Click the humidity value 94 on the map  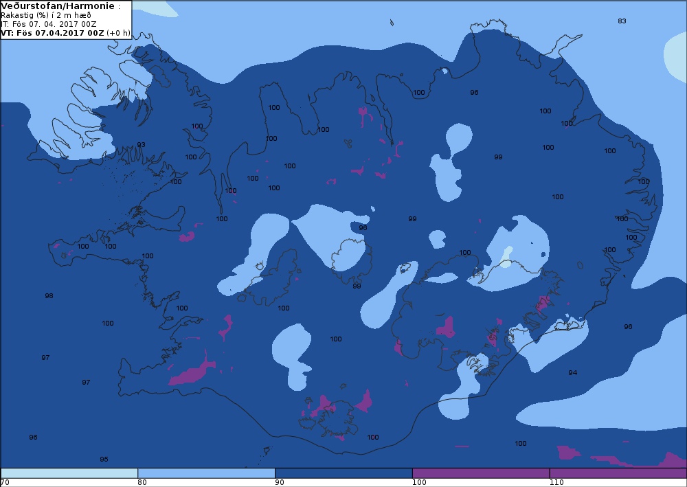click(573, 373)
